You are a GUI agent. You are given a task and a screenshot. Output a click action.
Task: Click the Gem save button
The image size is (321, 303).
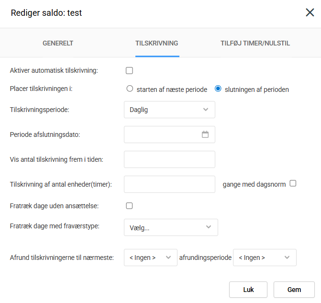pos(294,290)
